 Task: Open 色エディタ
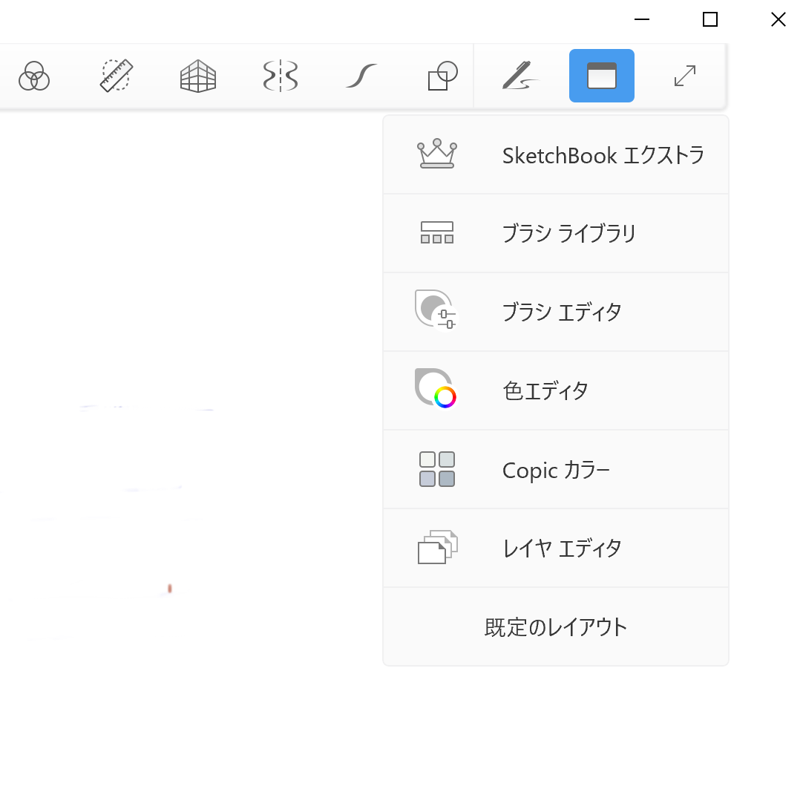point(556,391)
